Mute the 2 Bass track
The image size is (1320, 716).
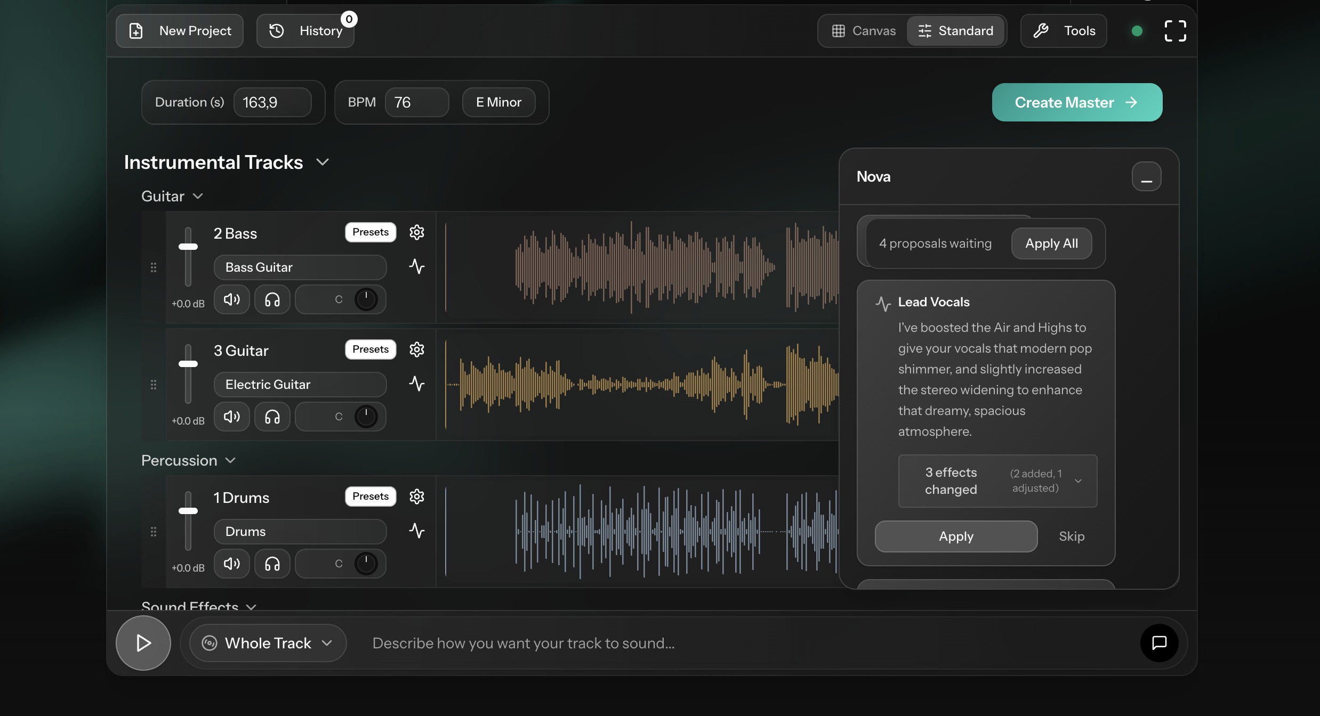232,299
